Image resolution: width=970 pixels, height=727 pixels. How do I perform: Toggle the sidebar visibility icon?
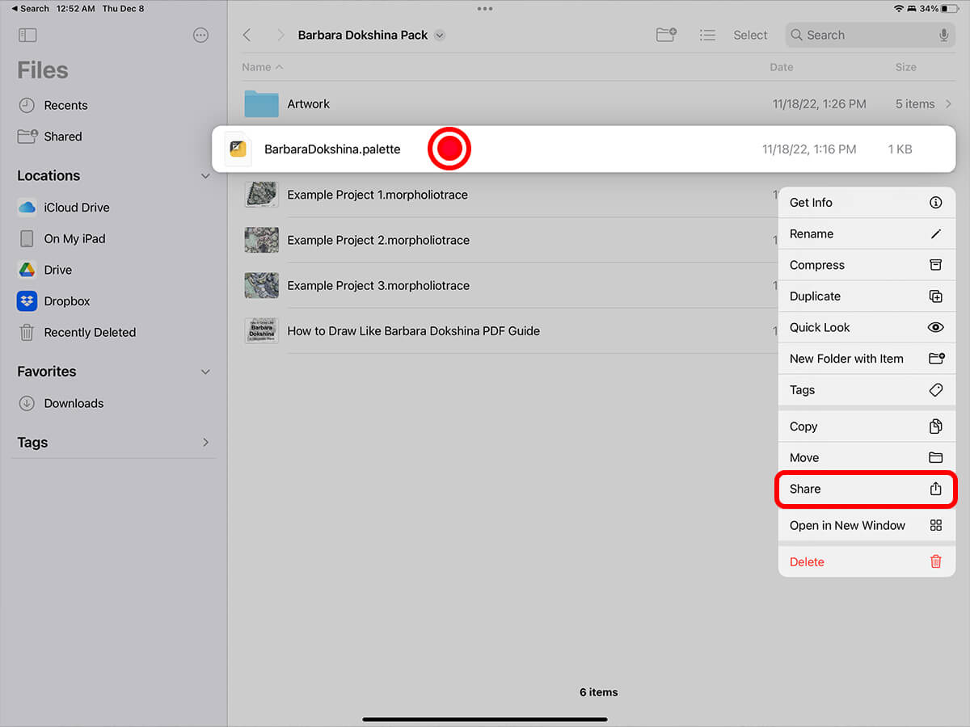[x=27, y=36]
